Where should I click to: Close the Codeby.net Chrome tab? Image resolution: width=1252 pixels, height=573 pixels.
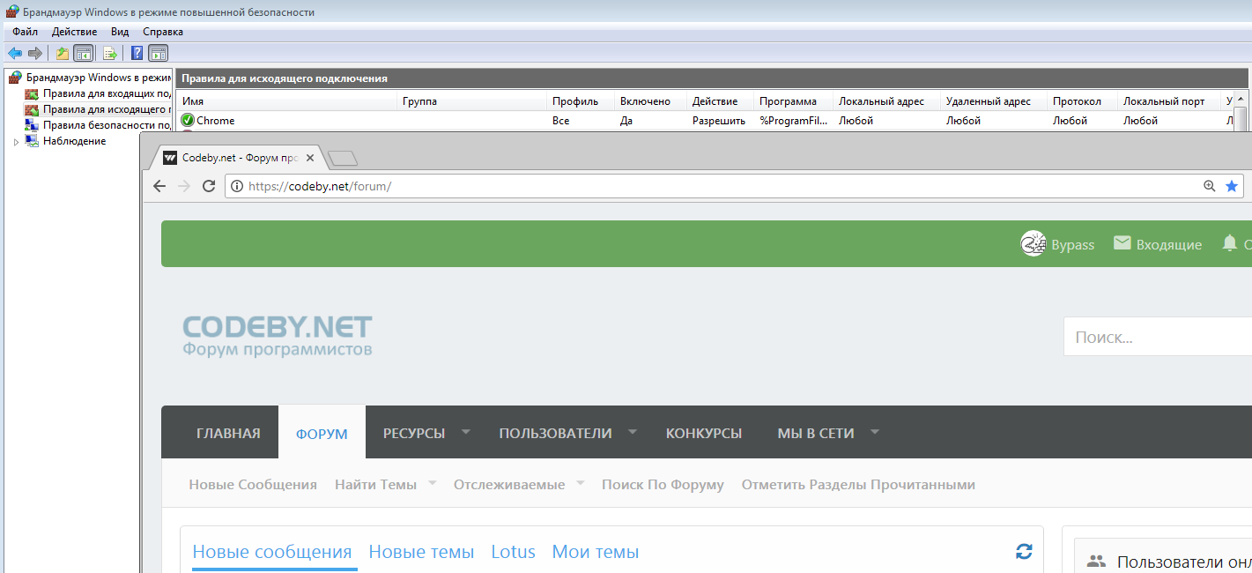(309, 159)
